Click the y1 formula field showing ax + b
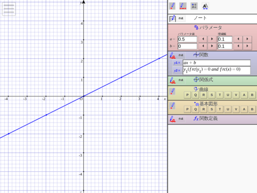The height and width of the screenshot is (193, 257). click(216, 63)
